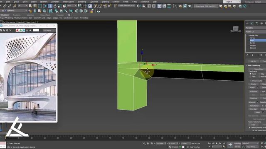Click Remove Modifier trash icon below stack
Image resolution: width=266 pixels, height=149 pixels.
[261, 55]
